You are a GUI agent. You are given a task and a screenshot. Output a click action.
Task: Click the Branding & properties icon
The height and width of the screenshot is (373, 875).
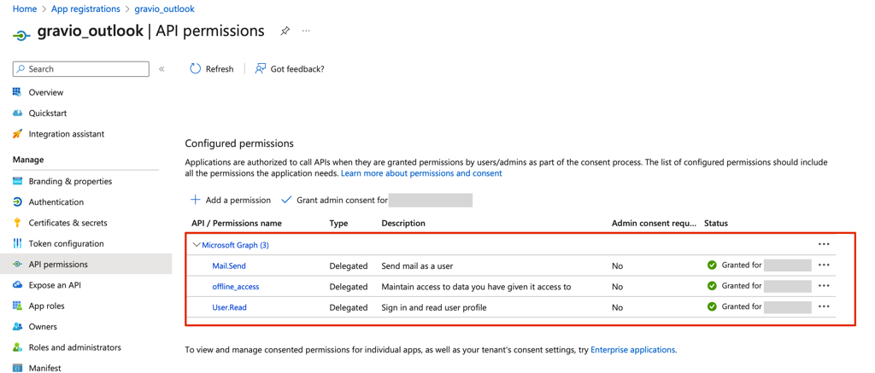17,181
